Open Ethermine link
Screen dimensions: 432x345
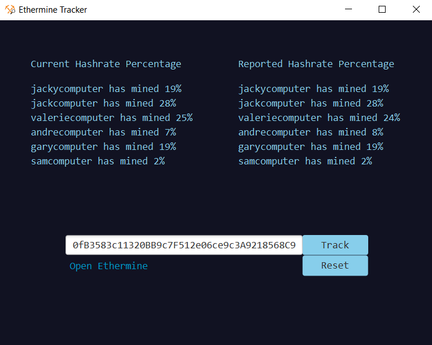[x=108, y=266]
